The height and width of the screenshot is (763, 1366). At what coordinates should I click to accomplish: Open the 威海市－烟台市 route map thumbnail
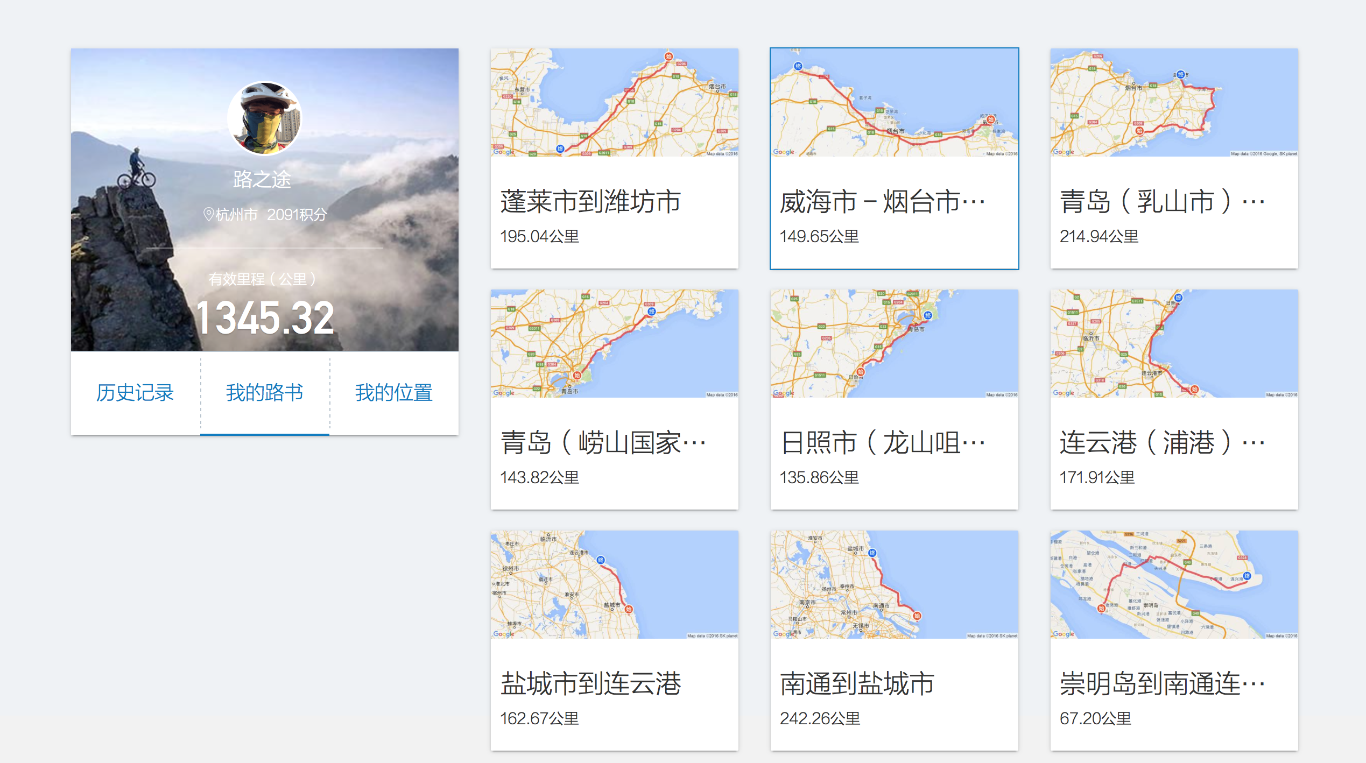point(894,102)
